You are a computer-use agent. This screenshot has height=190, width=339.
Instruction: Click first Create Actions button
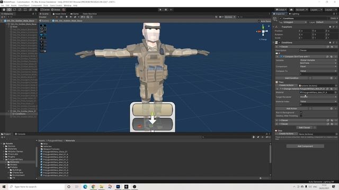(286, 85)
